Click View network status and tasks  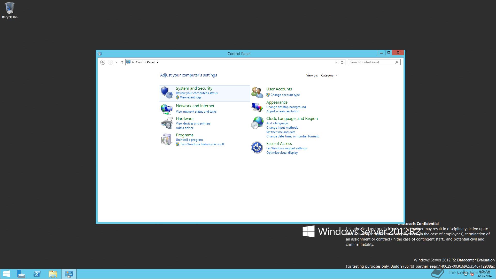click(196, 112)
